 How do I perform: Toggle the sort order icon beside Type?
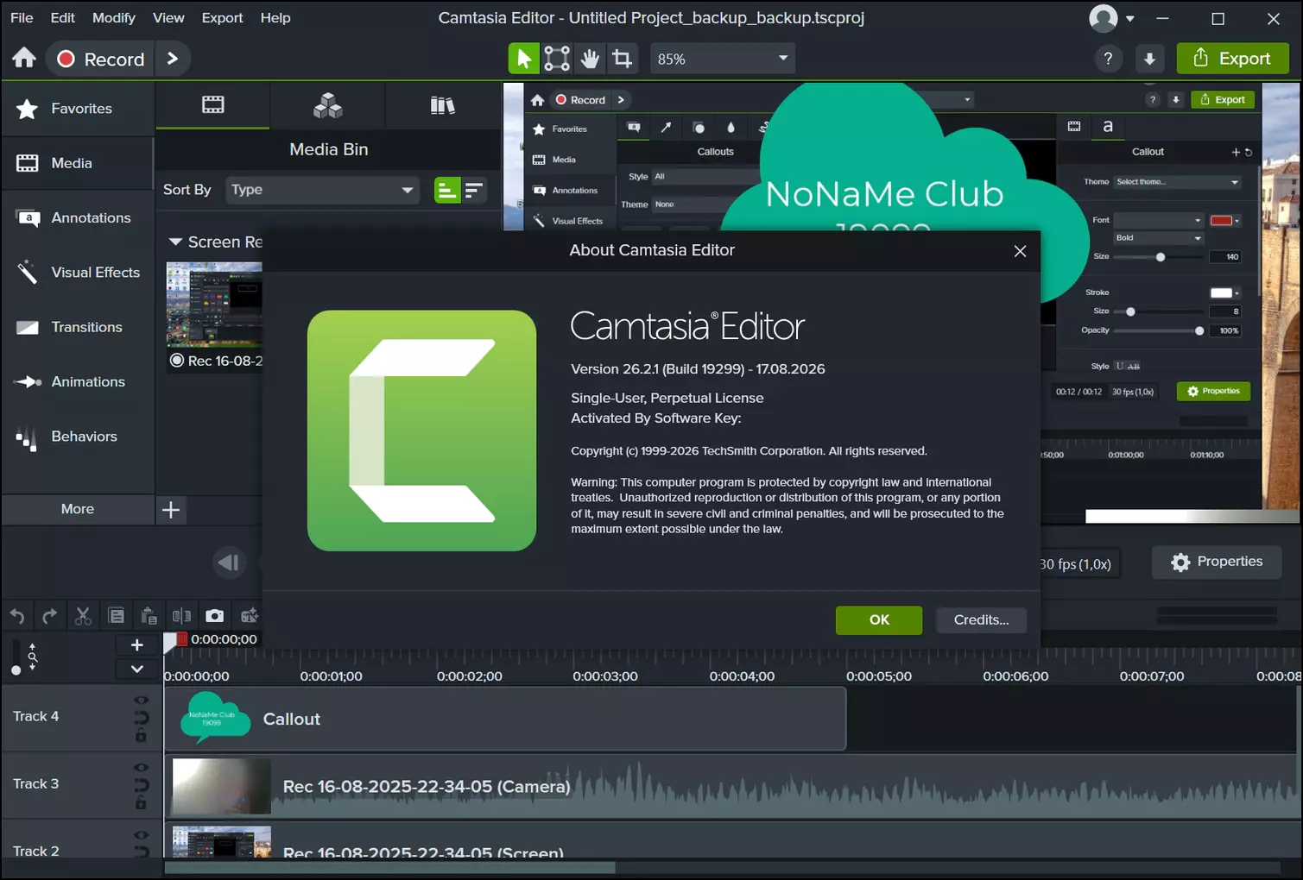pyautogui.click(x=474, y=191)
